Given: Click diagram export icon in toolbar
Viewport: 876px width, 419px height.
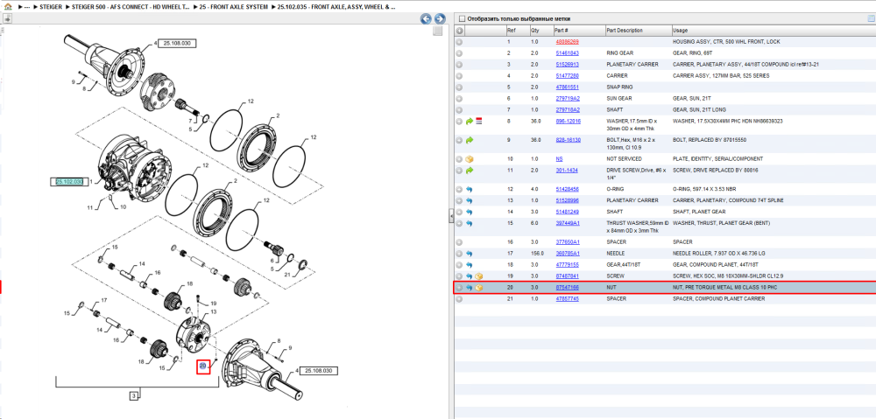Looking at the screenshot, I should 8,18.
